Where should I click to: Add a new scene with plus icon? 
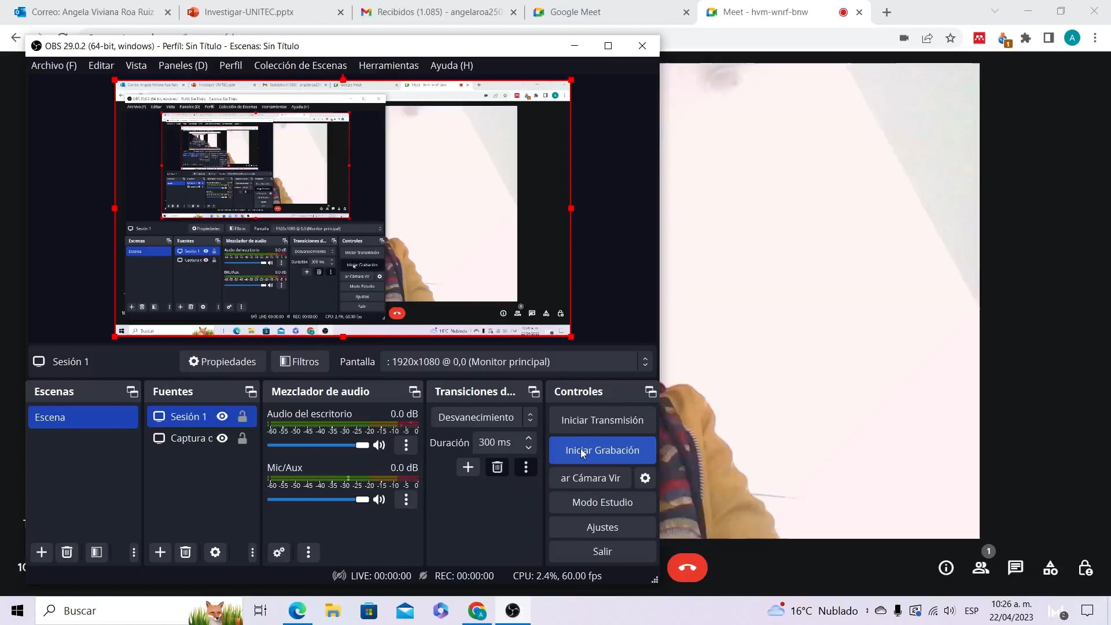(42, 552)
